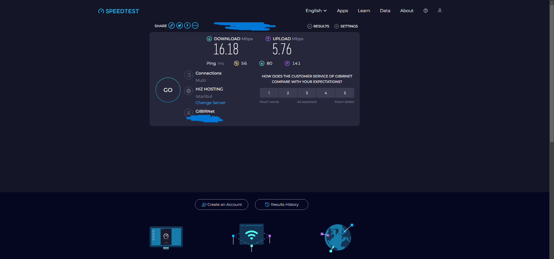Open the user account icon
Screen dimensions: 554x259
click(440, 10)
